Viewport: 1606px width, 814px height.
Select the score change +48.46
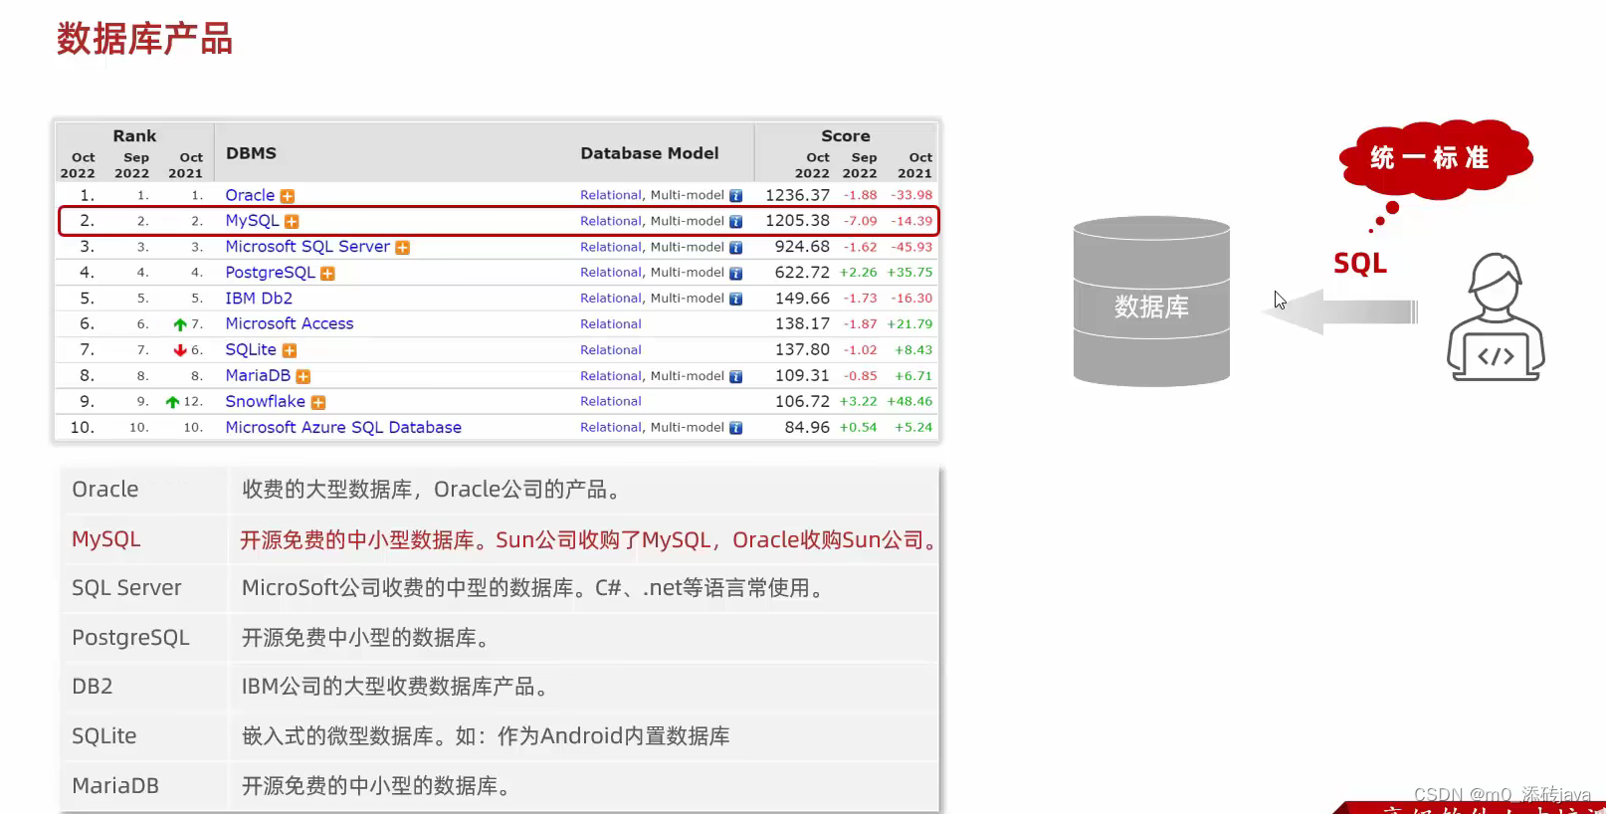coord(910,402)
